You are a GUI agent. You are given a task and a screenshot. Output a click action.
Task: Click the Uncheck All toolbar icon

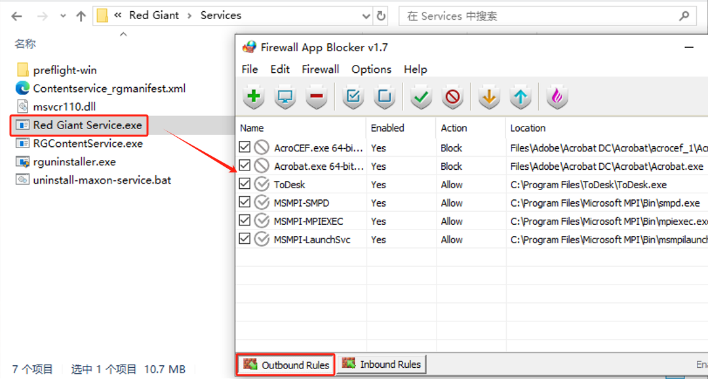click(384, 96)
